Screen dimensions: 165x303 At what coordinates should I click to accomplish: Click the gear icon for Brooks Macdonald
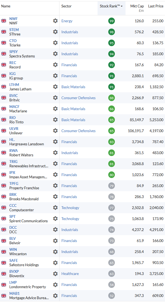click(x=55, y=196)
